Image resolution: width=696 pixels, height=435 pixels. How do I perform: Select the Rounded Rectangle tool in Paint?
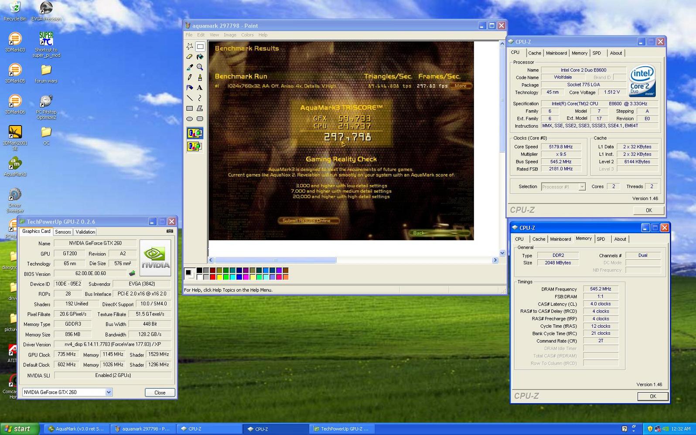point(200,119)
